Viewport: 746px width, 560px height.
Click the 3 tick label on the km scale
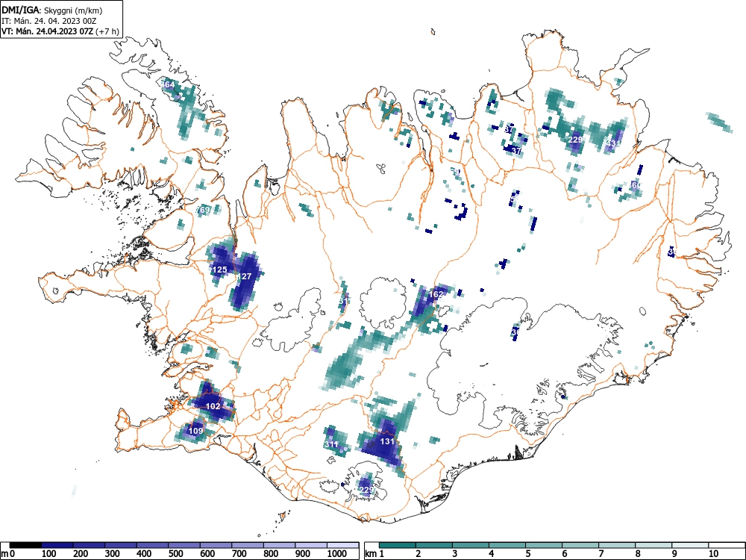(455, 553)
